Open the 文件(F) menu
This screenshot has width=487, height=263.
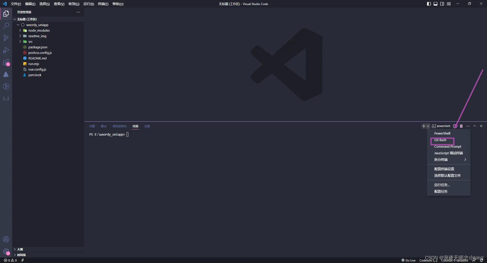[x=16, y=4]
